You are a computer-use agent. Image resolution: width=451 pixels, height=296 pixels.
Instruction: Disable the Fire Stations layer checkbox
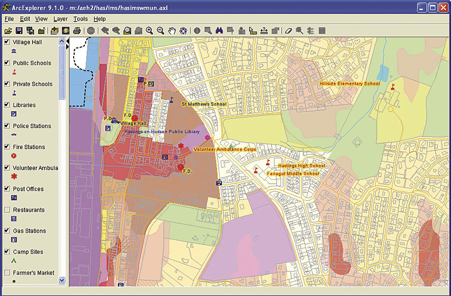click(x=7, y=147)
